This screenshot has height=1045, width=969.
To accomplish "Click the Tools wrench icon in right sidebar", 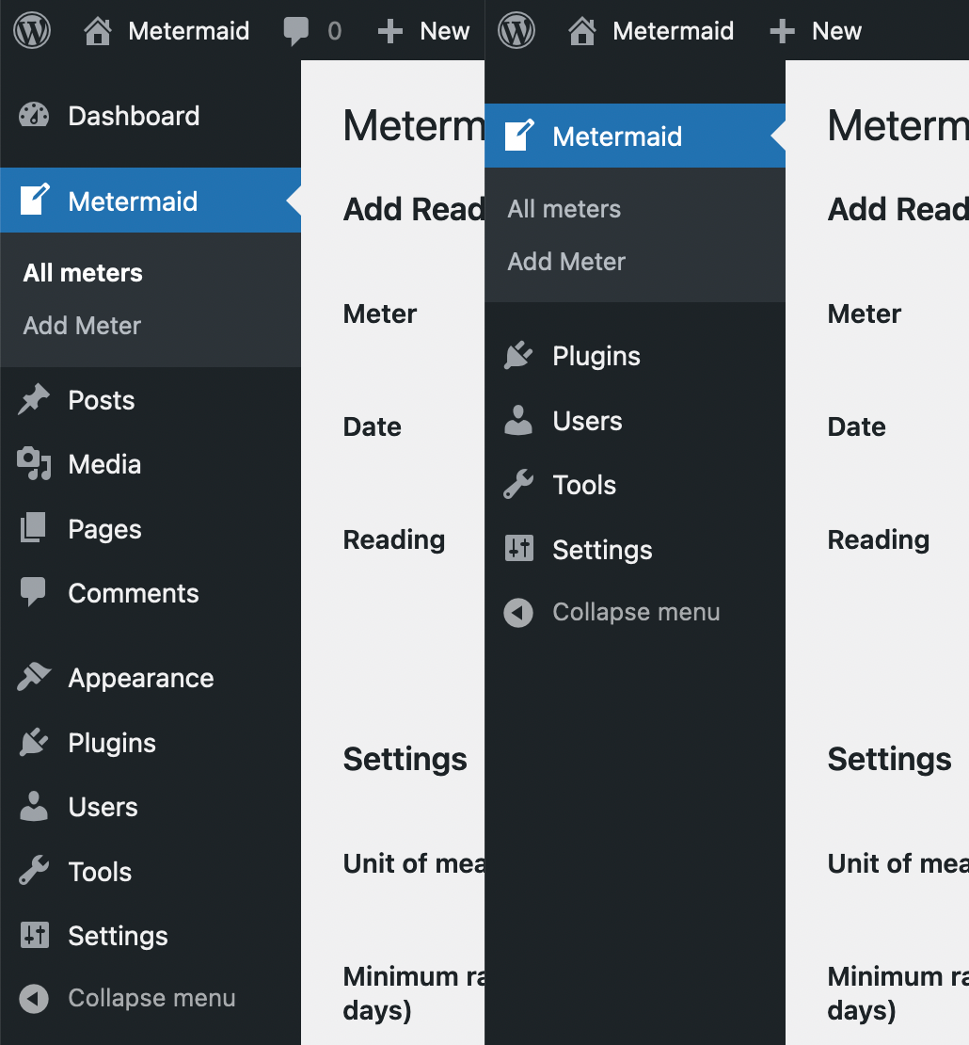I will click(518, 485).
